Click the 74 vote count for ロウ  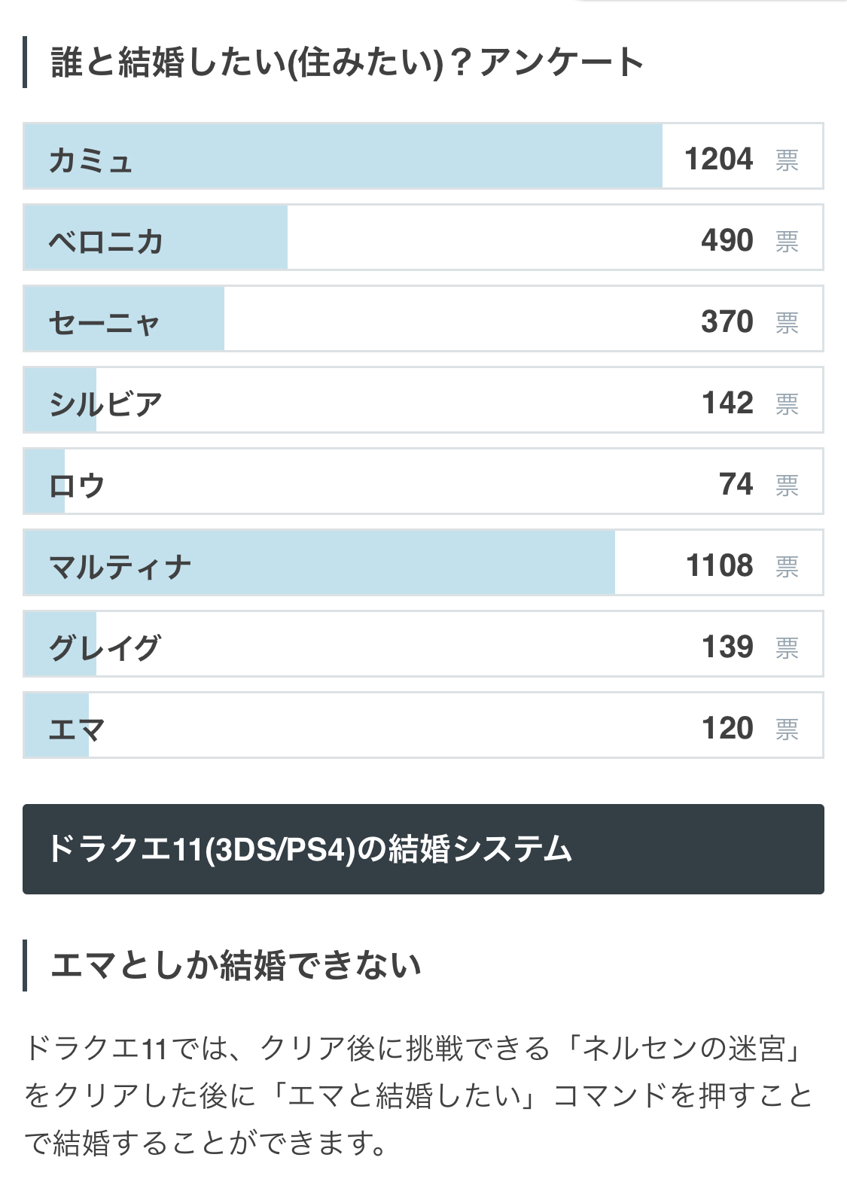pyautogui.click(x=736, y=484)
